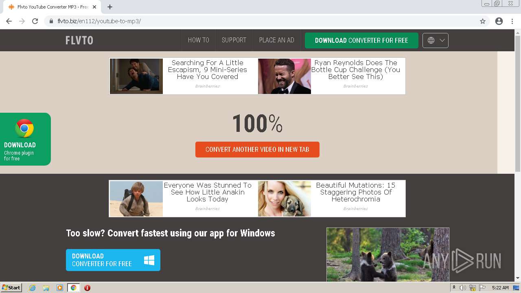Open Ryan Reynolds Bottle Cup Challenge ad
The image size is (521, 293).
point(356,70)
